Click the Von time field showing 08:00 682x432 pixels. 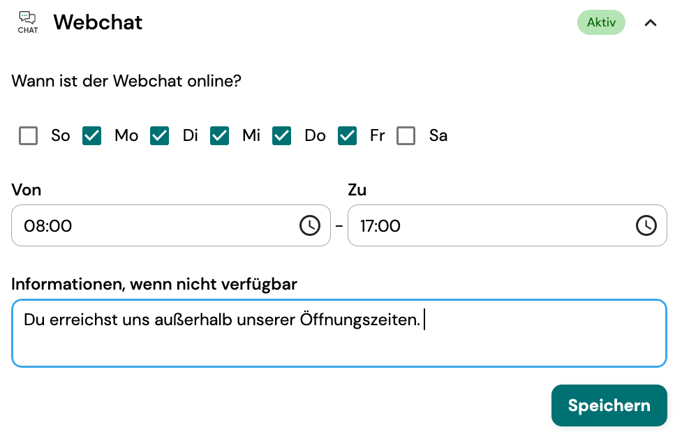(x=171, y=225)
